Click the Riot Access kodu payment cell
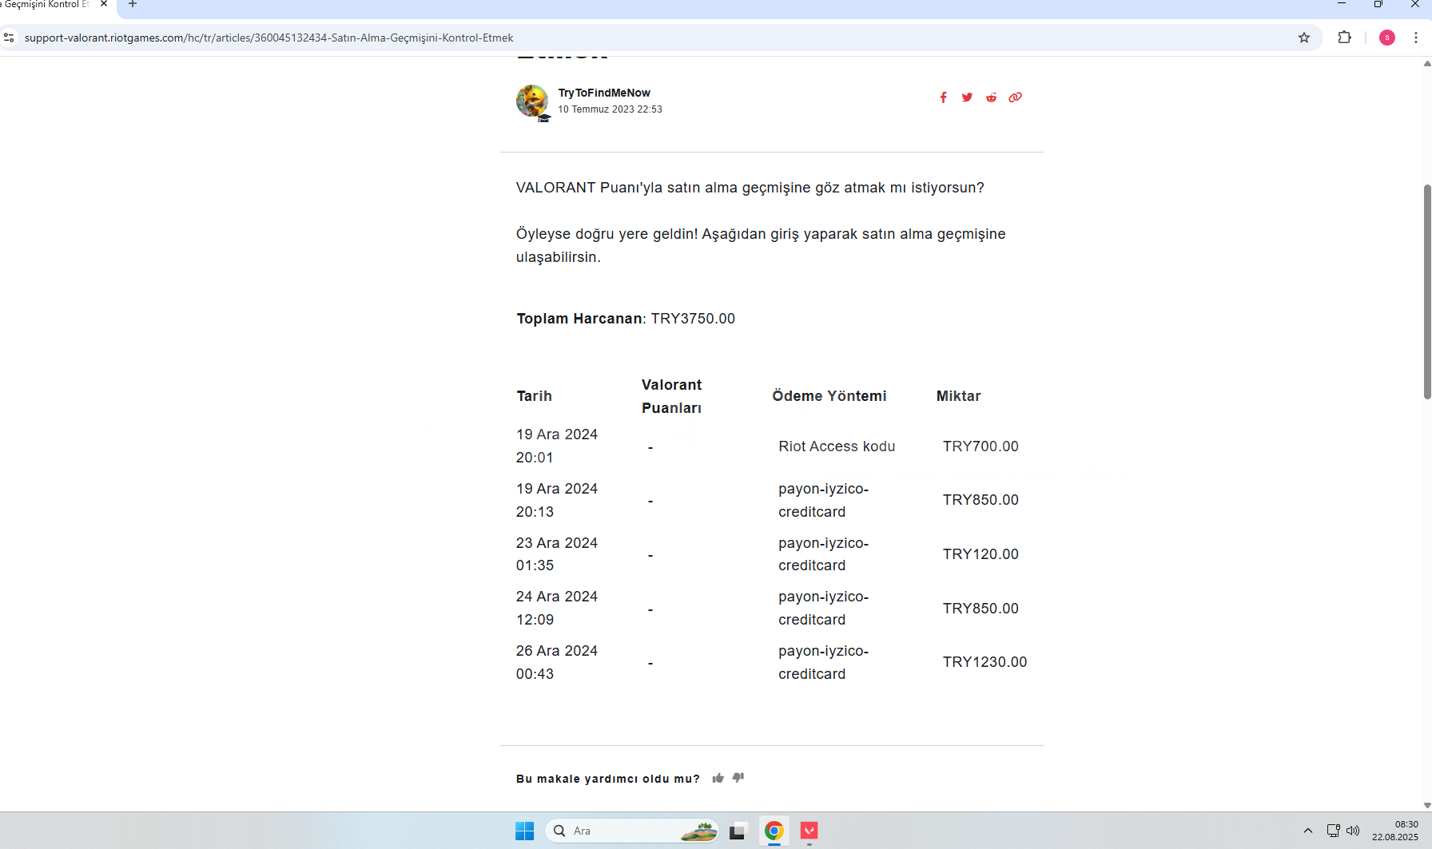1432x849 pixels. [x=837, y=446]
